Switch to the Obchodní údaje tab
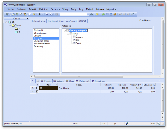168x130 pixels. pos(38,21)
